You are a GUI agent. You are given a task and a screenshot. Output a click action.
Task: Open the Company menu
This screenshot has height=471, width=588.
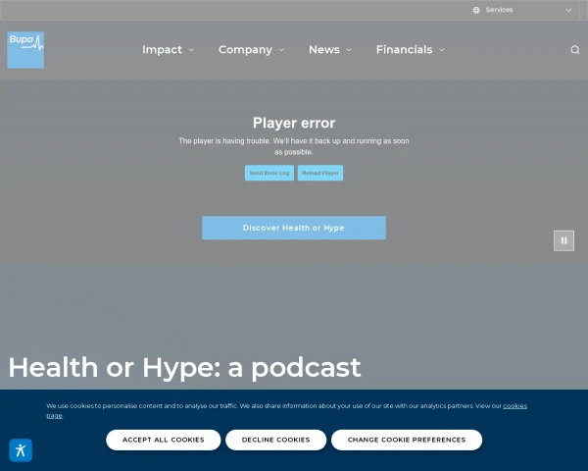tap(245, 50)
